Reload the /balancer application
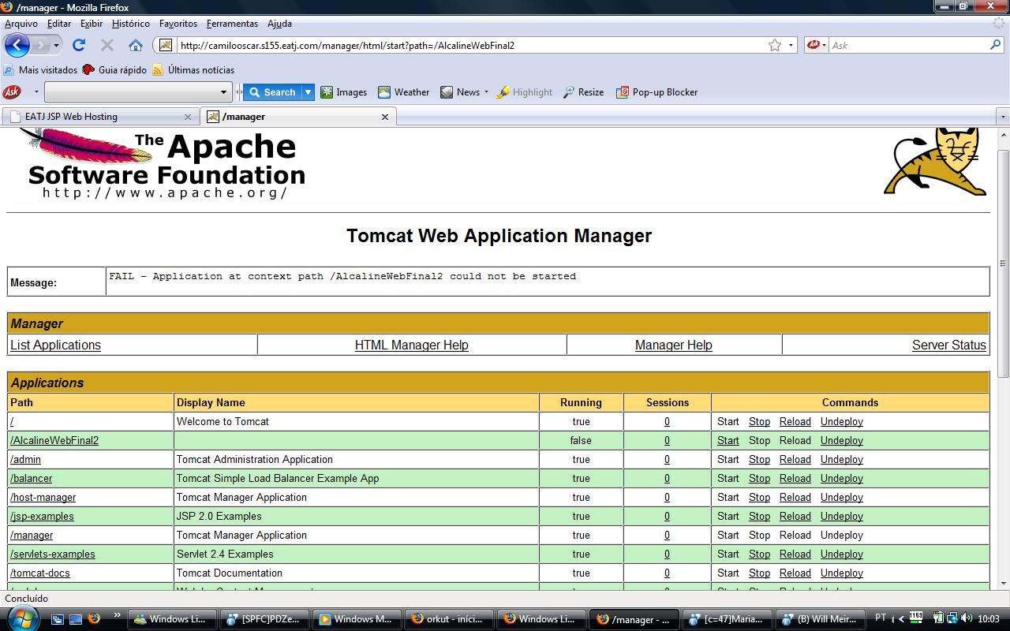Image resolution: width=1010 pixels, height=631 pixels. 795,478
